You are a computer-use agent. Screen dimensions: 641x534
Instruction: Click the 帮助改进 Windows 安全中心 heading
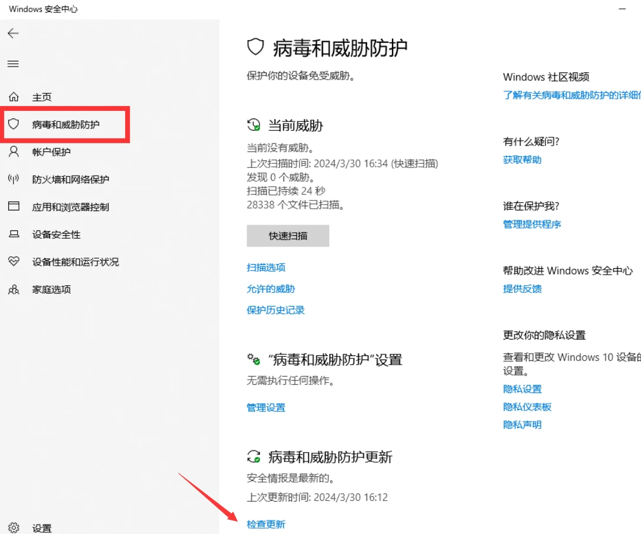(568, 271)
